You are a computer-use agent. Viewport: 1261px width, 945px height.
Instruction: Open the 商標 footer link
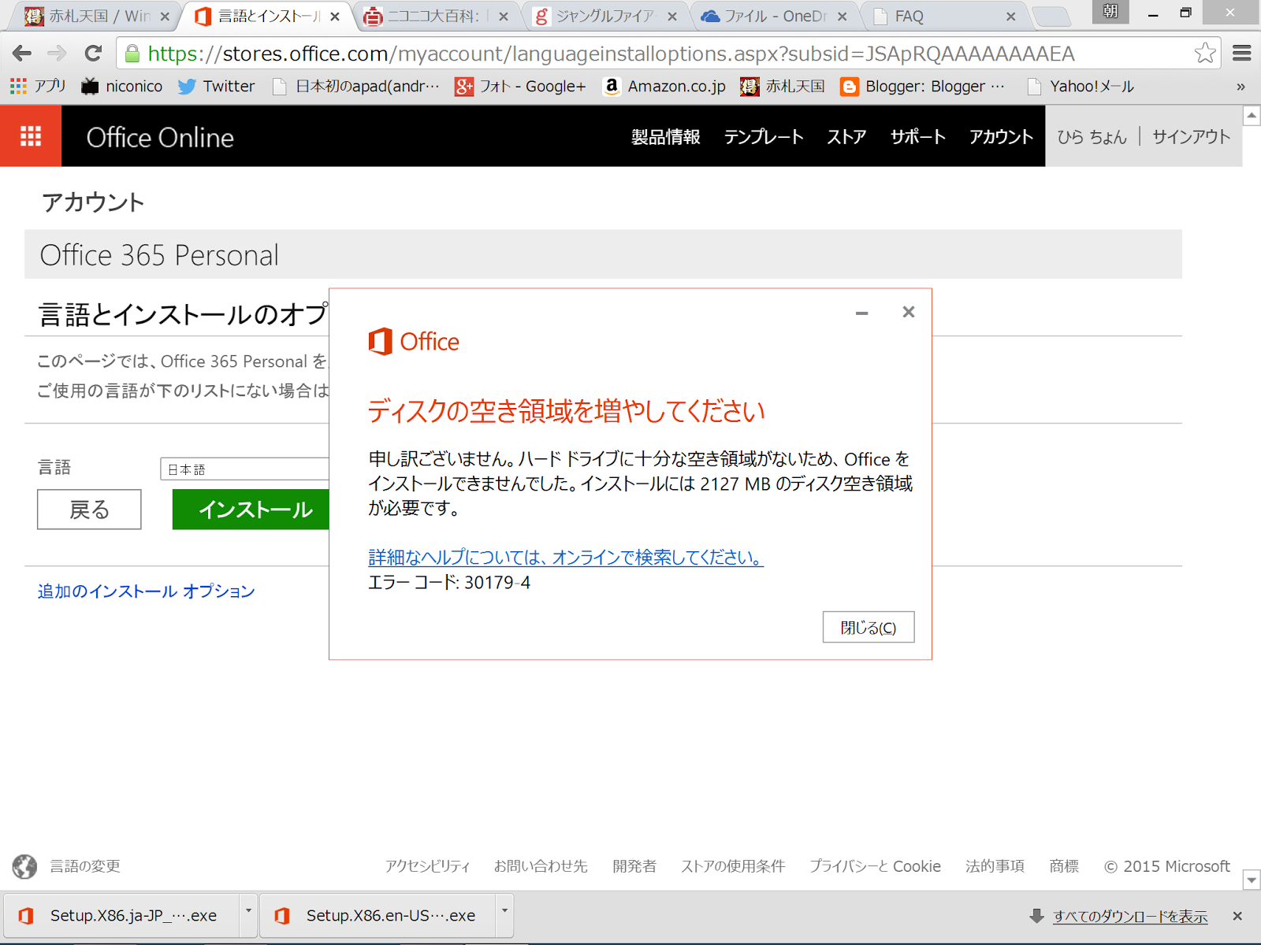[1064, 866]
